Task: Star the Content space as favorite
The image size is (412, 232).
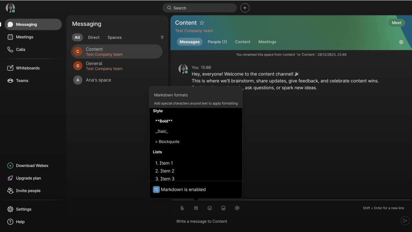Action: pyautogui.click(x=202, y=23)
